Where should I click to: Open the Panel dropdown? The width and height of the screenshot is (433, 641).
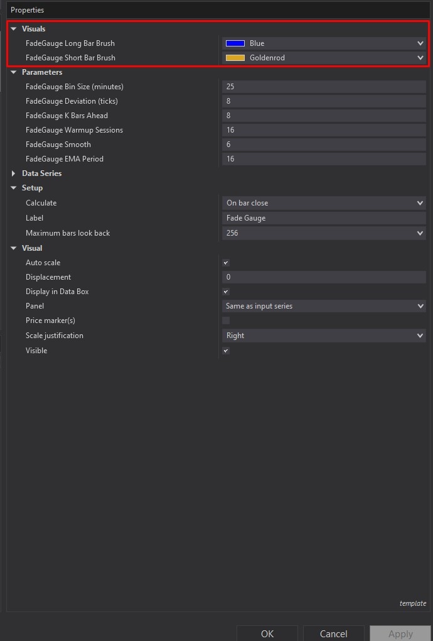[x=420, y=306]
